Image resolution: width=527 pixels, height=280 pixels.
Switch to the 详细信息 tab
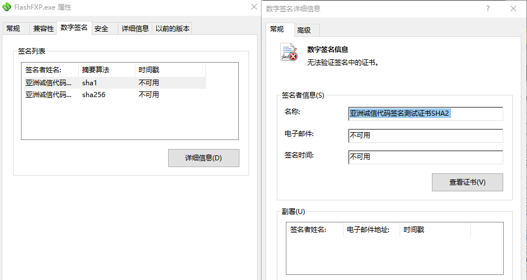coord(135,28)
